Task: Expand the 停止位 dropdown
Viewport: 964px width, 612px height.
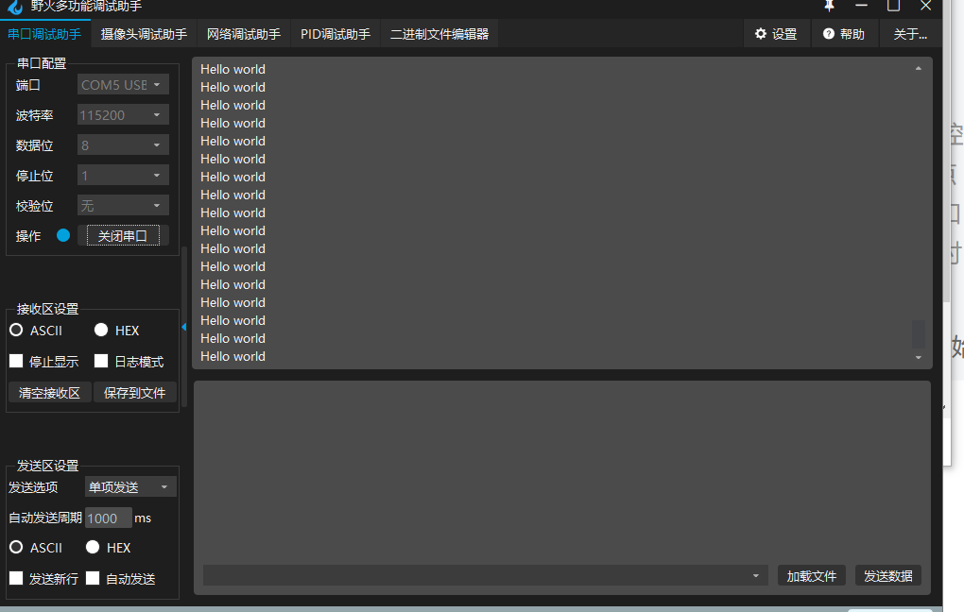Action: tap(123, 175)
